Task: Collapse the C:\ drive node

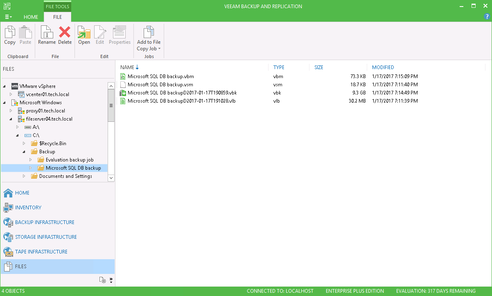Action: pos(18,136)
